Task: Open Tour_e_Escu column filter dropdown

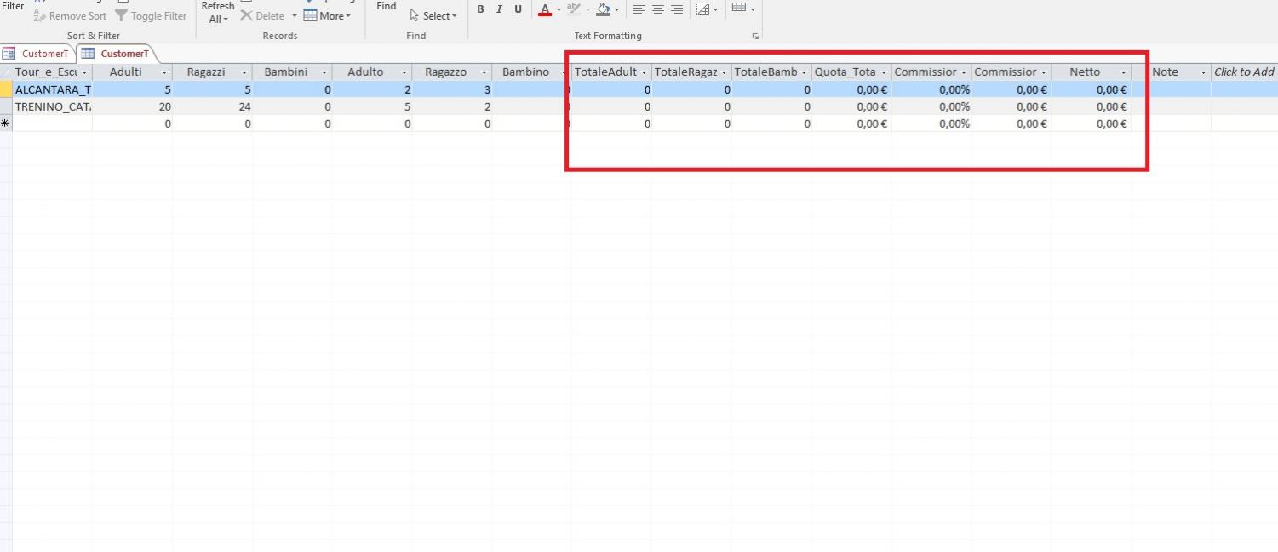Action: pyautogui.click(x=84, y=72)
